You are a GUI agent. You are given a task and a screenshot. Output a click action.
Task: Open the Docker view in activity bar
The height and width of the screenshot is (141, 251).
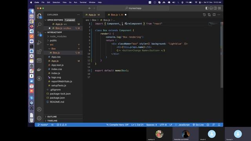coord(39,70)
